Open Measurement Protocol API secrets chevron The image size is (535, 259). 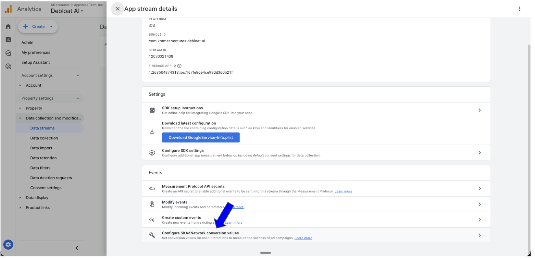pos(479,189)
